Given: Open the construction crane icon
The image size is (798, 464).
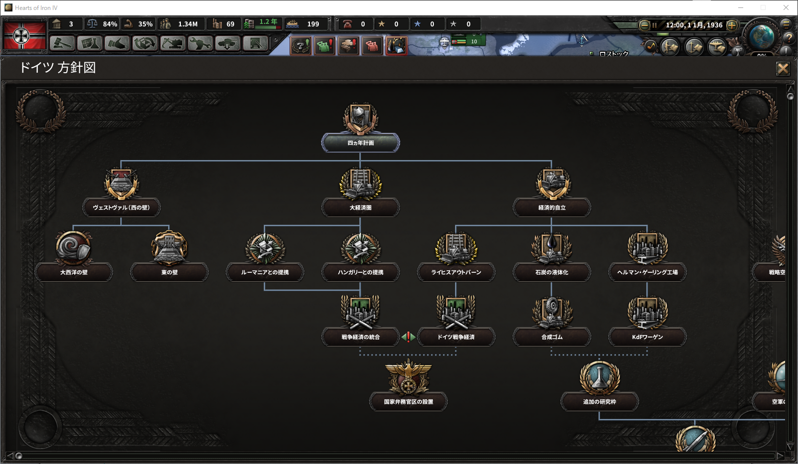Looking at the screenshot, I should click(173, 44).
